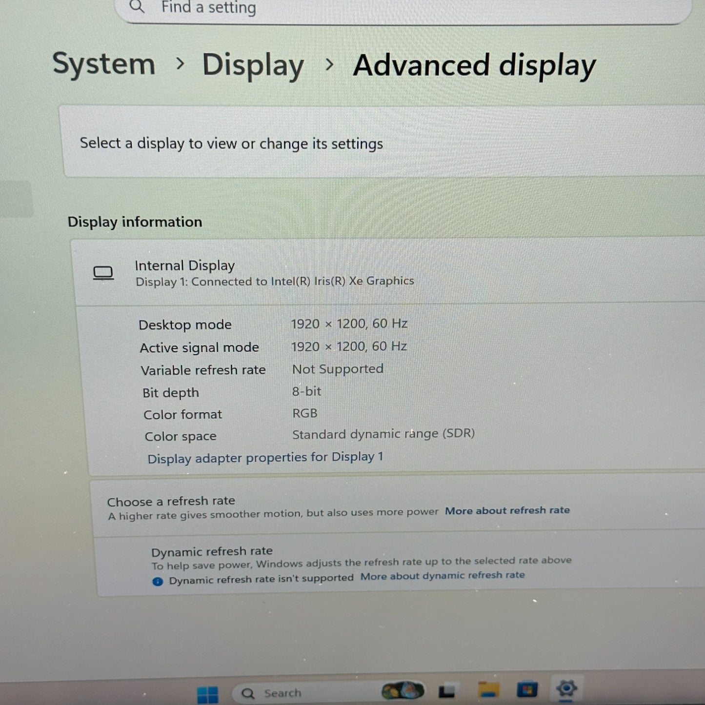The height and width of the screenshot is (705, 705).
Task: Open the Windows Start menu
Action: pyautogui.click(x=207, y=694)
